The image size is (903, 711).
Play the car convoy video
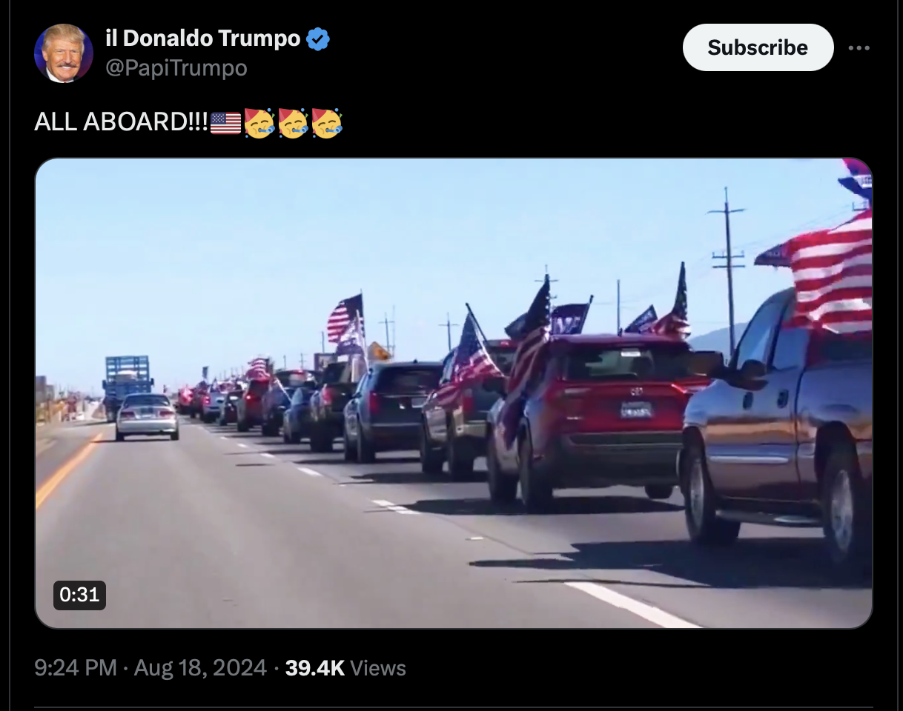tap(454, 393)
